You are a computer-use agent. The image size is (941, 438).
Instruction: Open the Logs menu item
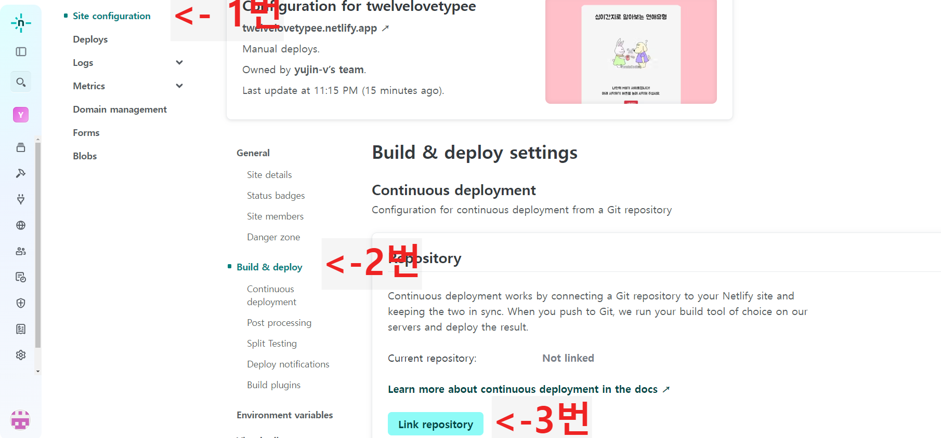(x=83, y=63)
